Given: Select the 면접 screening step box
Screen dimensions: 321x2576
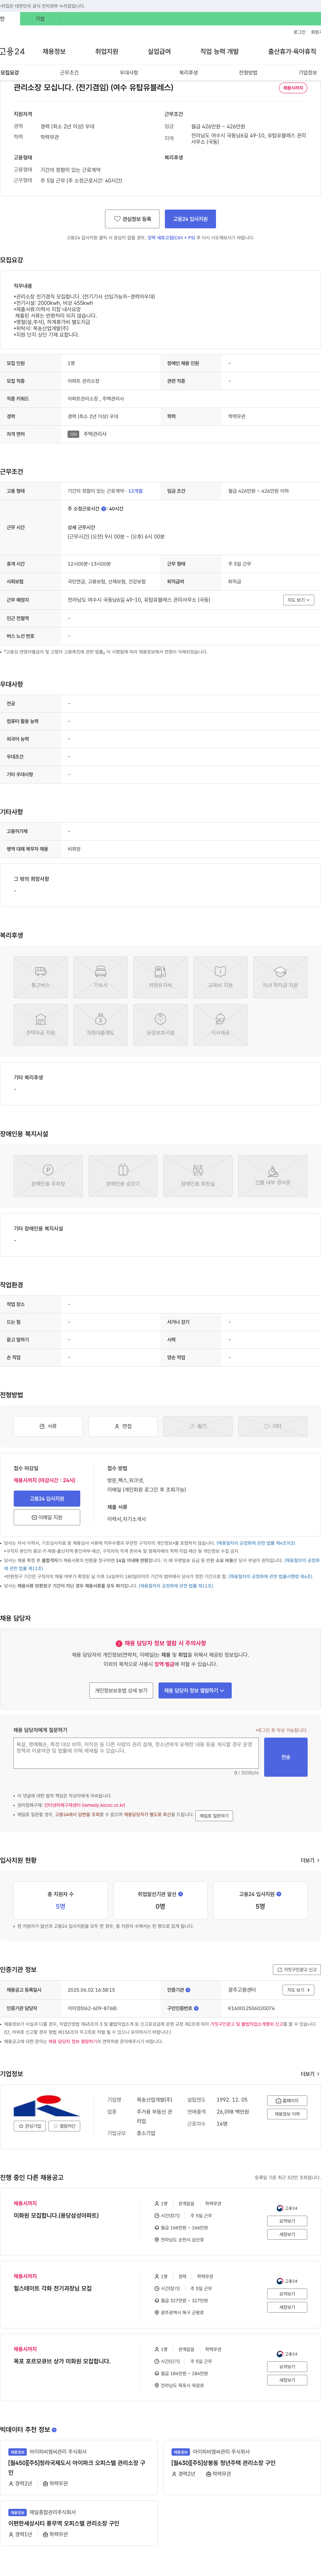Looking at the screenshot, I should pos(123,1426).
